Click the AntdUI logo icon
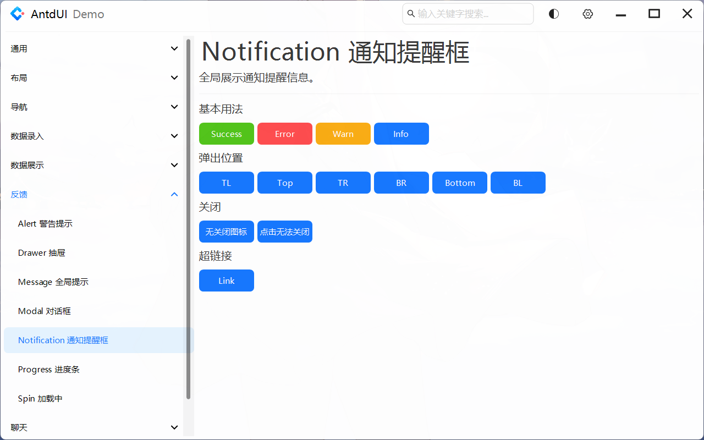 pos(17,14)
